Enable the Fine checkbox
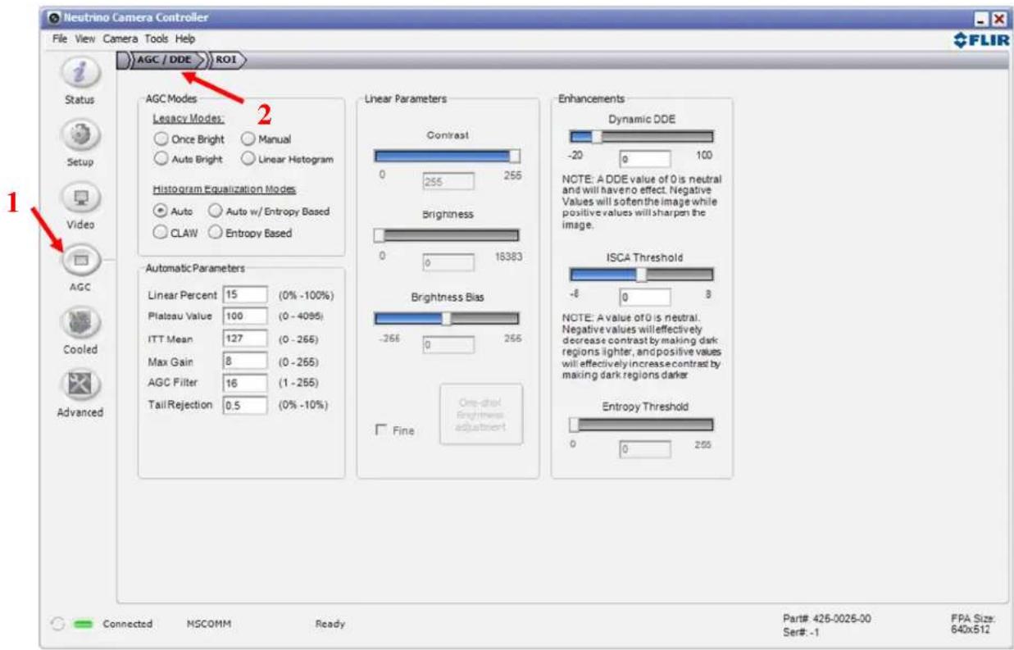Screen dimensions: 1014x650 point(381,430)
